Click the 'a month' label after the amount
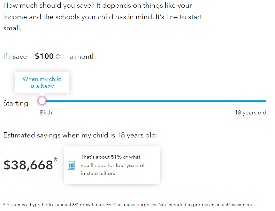Viewport: 275px width, 211px height. [82, 56]
